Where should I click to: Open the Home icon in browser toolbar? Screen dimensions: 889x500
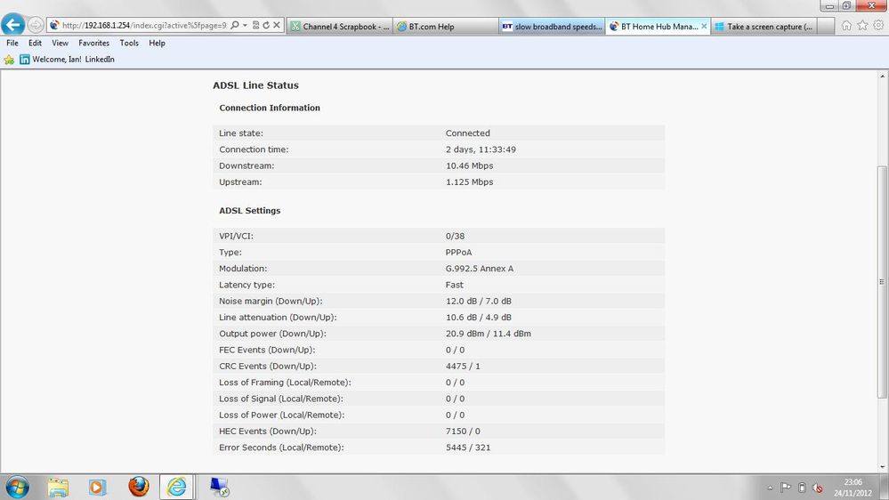(846, 26)
